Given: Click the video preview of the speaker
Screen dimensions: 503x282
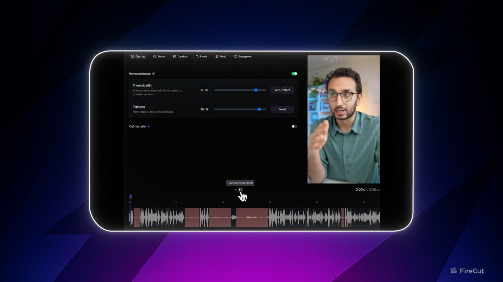Looking at the screenshot, I should 343,119.
